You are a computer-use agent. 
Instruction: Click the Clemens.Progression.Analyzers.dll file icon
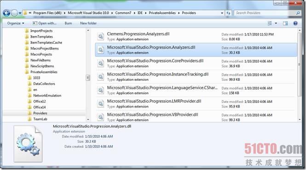pyautogui.click(x=101, y=36)
